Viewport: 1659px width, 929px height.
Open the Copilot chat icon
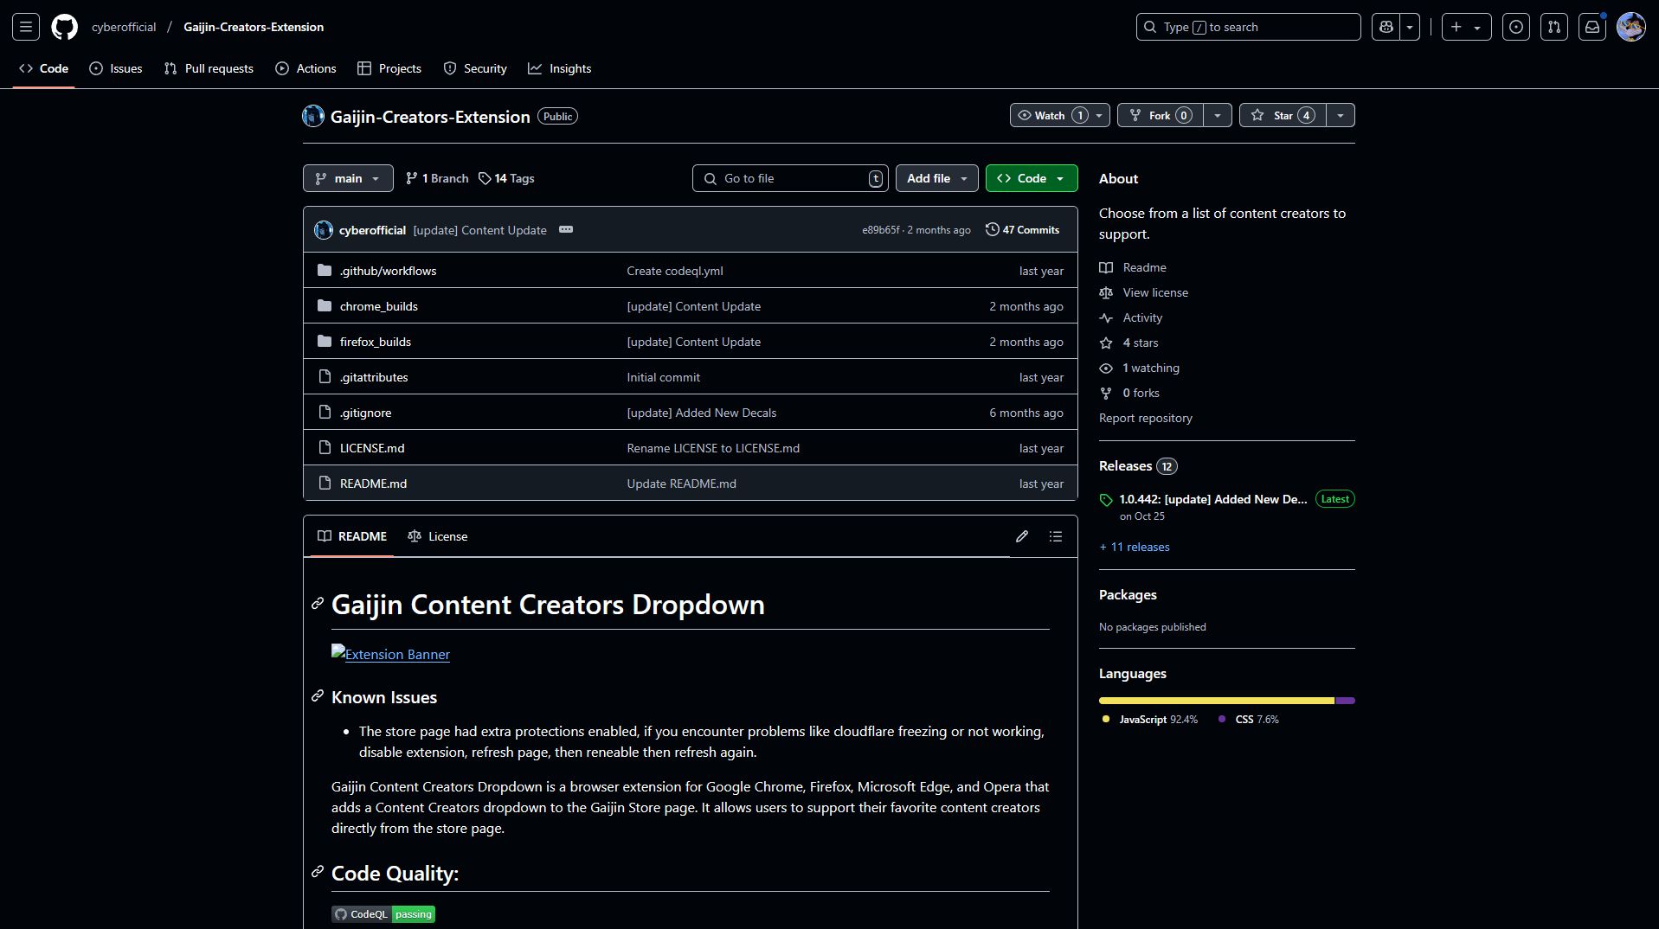tap(1386, 27)
